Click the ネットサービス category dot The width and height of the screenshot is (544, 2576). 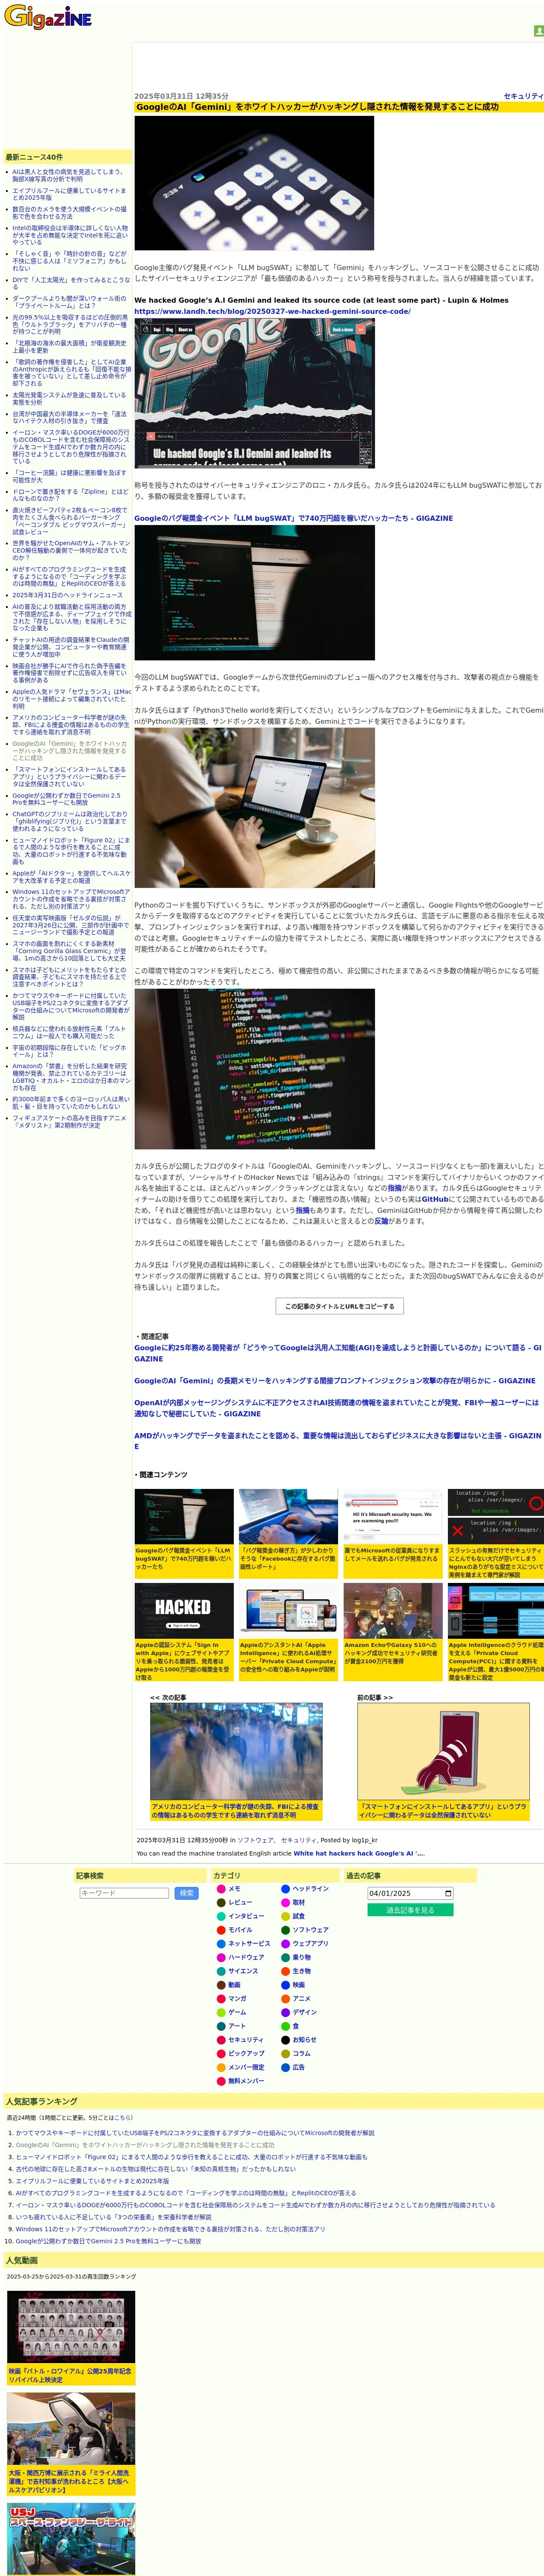pos(221,1944)
